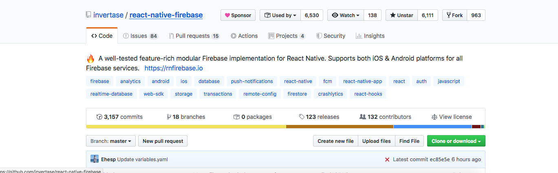Click the database topic tag
The width and height of the screenshot is (558, 173).
click(209, 81)
